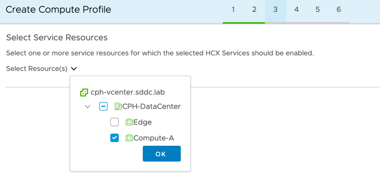
Task: Select wizard step 3
Action: tap(275, 10)
